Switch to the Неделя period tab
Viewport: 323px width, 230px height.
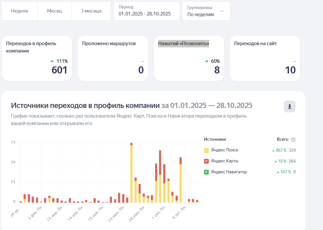(19, 11)
